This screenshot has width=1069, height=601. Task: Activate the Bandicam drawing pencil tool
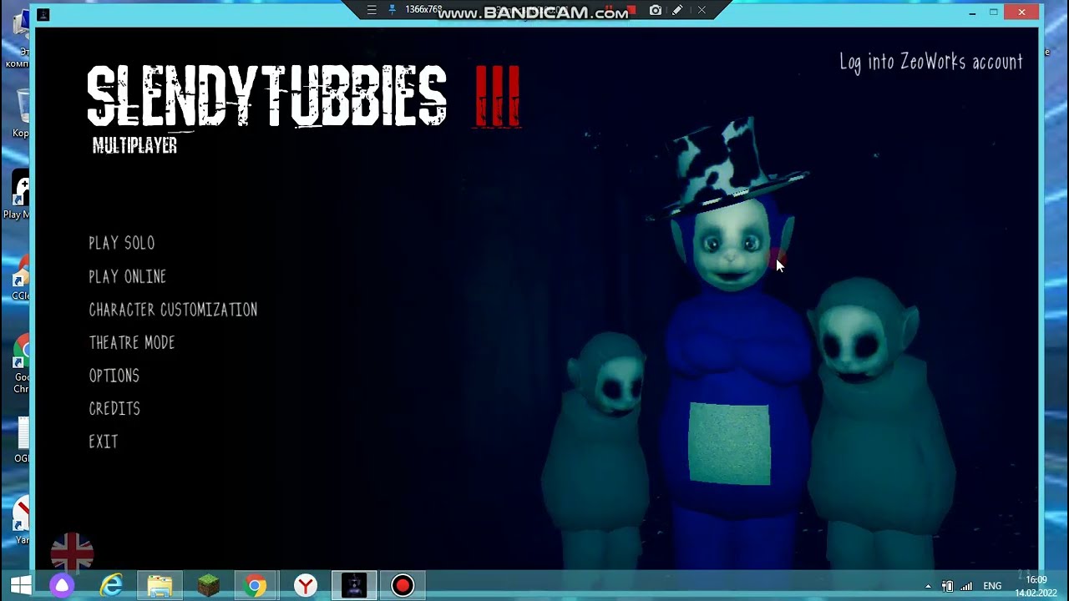tap(678, 10)
